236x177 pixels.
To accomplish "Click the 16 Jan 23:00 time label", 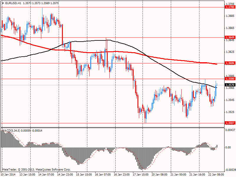I will click(x=122, y=175).
